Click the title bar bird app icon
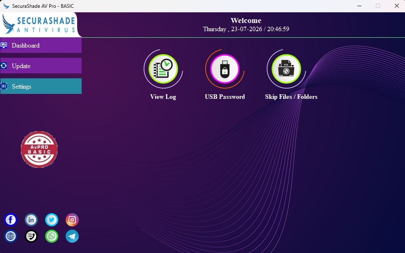 click(x=6, y=6)
